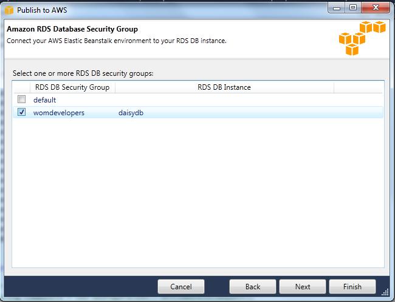This screenshot has height=302, width=395.
Task: Click the resize grip in the bottom corner
Action: click(385, 292)
